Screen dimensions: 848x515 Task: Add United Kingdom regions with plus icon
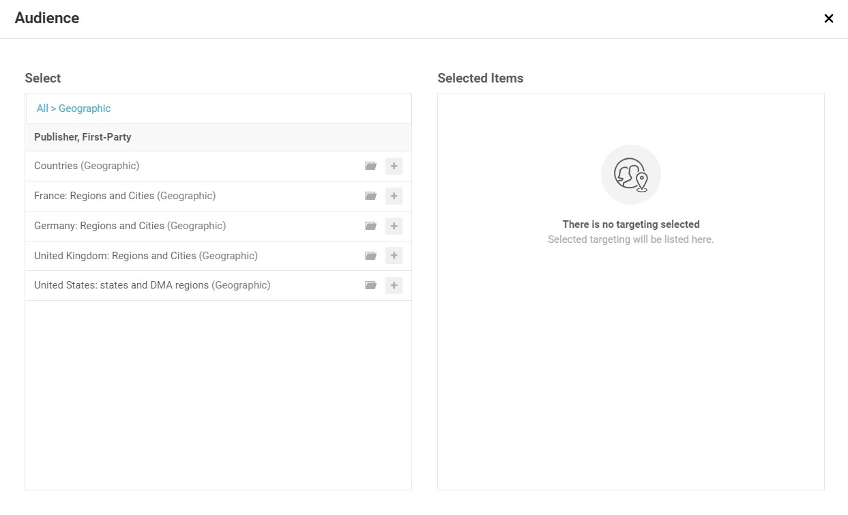click(x=394, y=255)
